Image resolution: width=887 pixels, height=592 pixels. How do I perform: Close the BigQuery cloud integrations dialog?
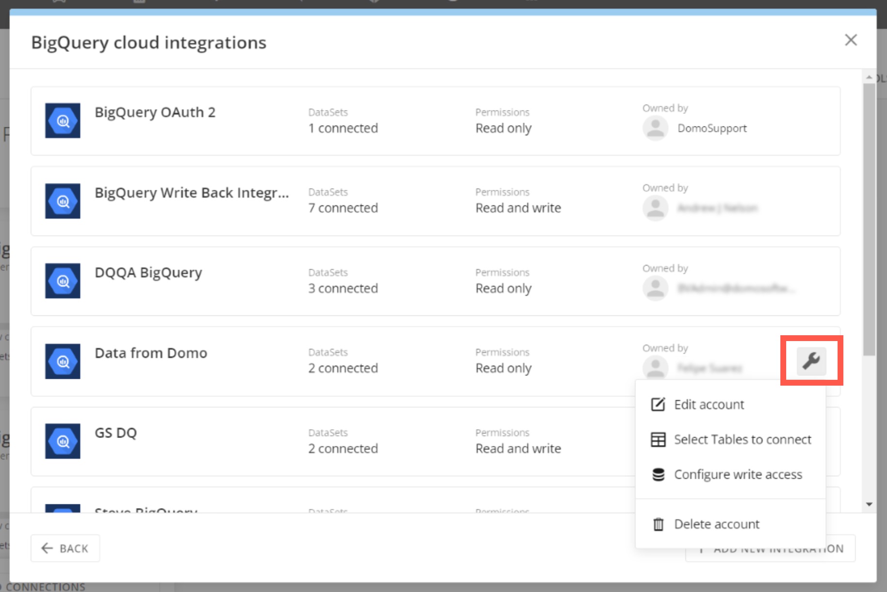851,40
